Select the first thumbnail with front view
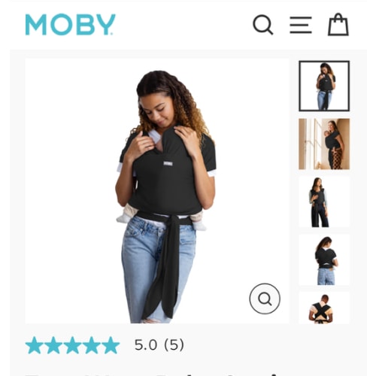Screen dimensions: 376x376 pos(324,86)
